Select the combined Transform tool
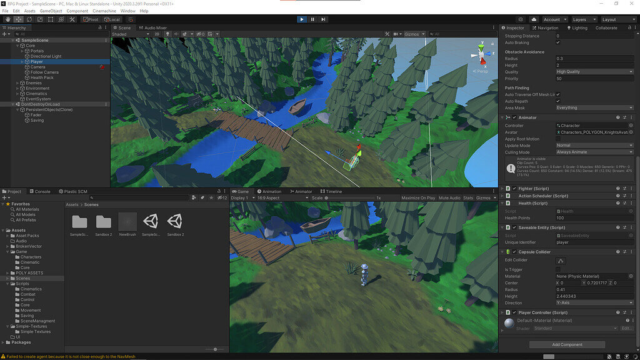 coord(61,19)
